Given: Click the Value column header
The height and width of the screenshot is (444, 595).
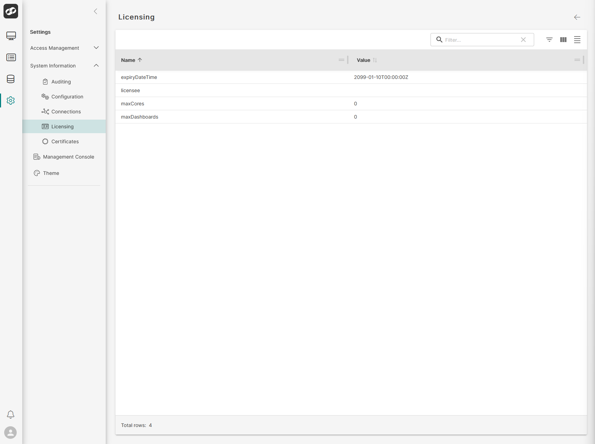Looking at the screenshot, I should [363, 60].
